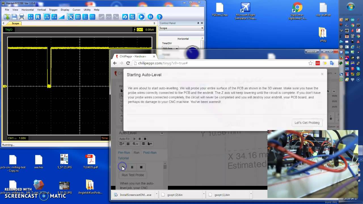The height and width of the screenshot is (204, 363).
Task: Switch to the Post-Run tab
Action: pyautogui.click(x=150, y=152)
